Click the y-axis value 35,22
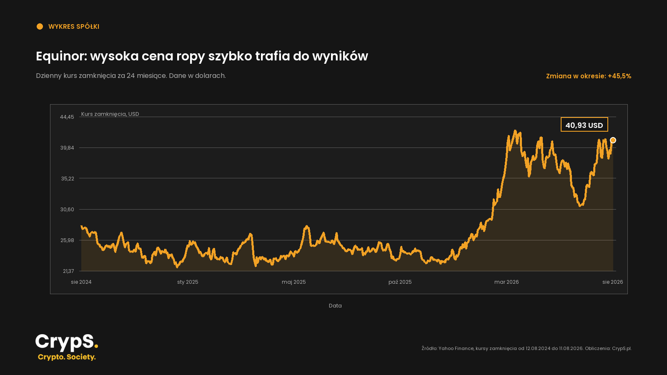The height and width of the screenshot is (375, 667). (x=68, y=179)
